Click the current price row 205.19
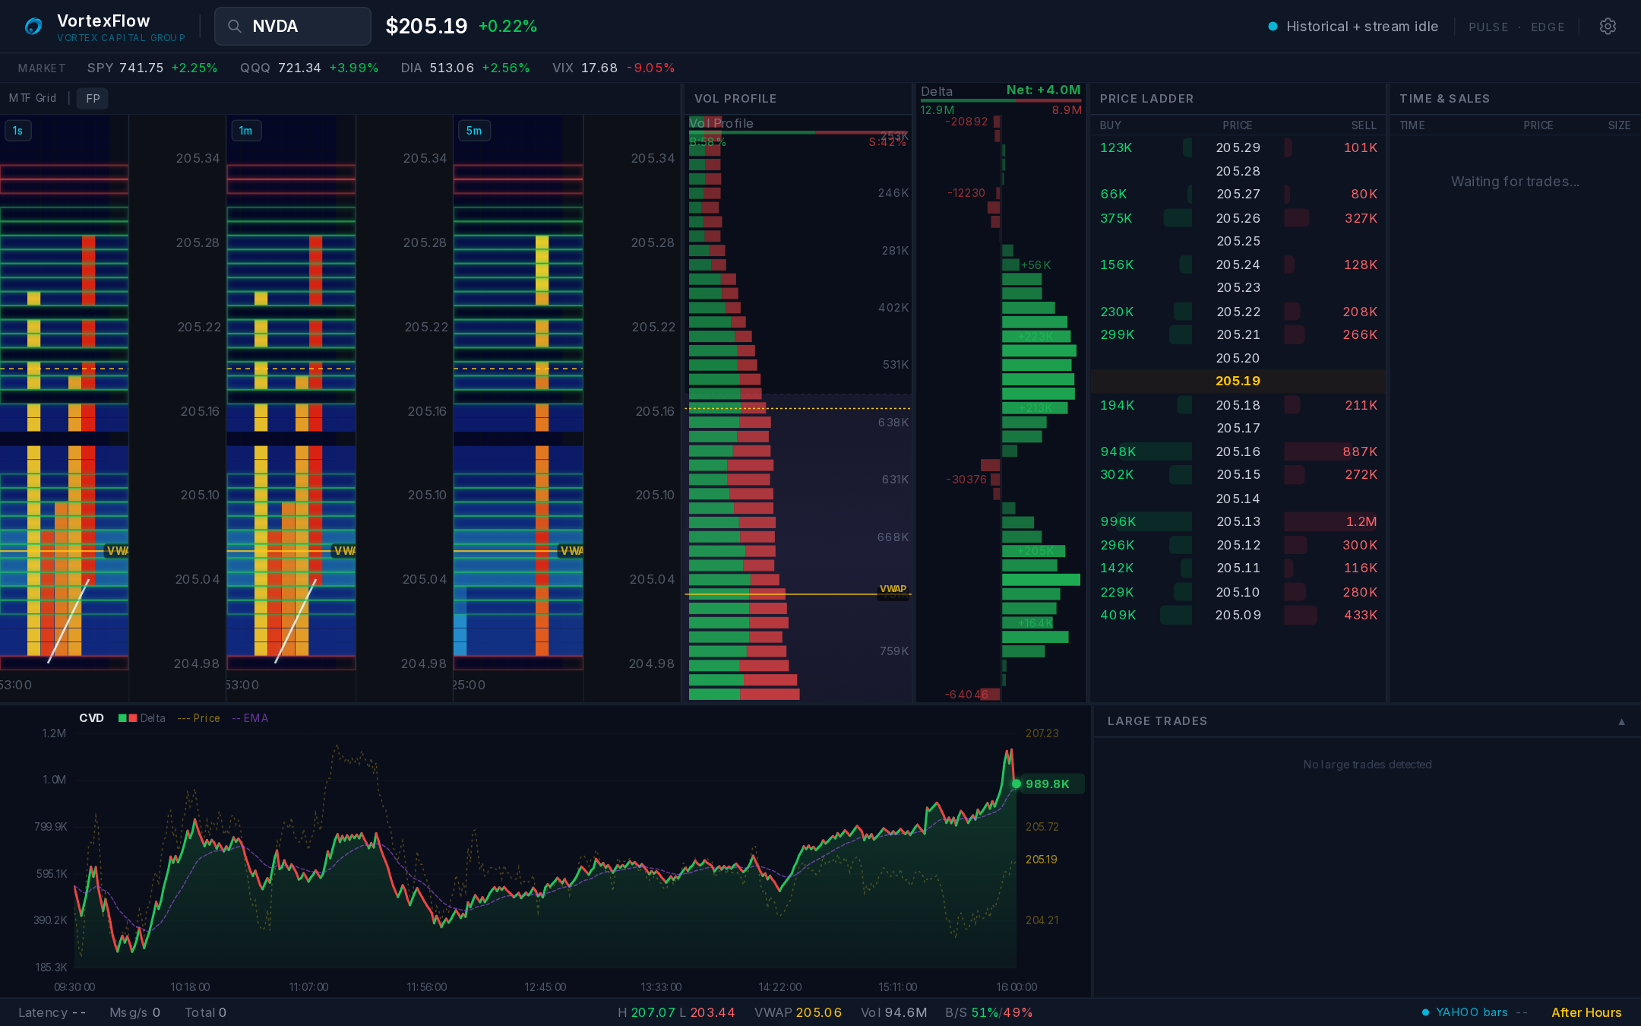 [1238, 381]
